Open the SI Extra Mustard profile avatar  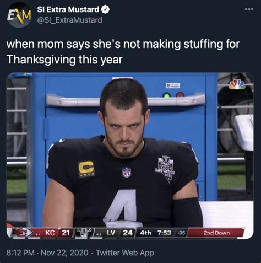pos(19,15)
